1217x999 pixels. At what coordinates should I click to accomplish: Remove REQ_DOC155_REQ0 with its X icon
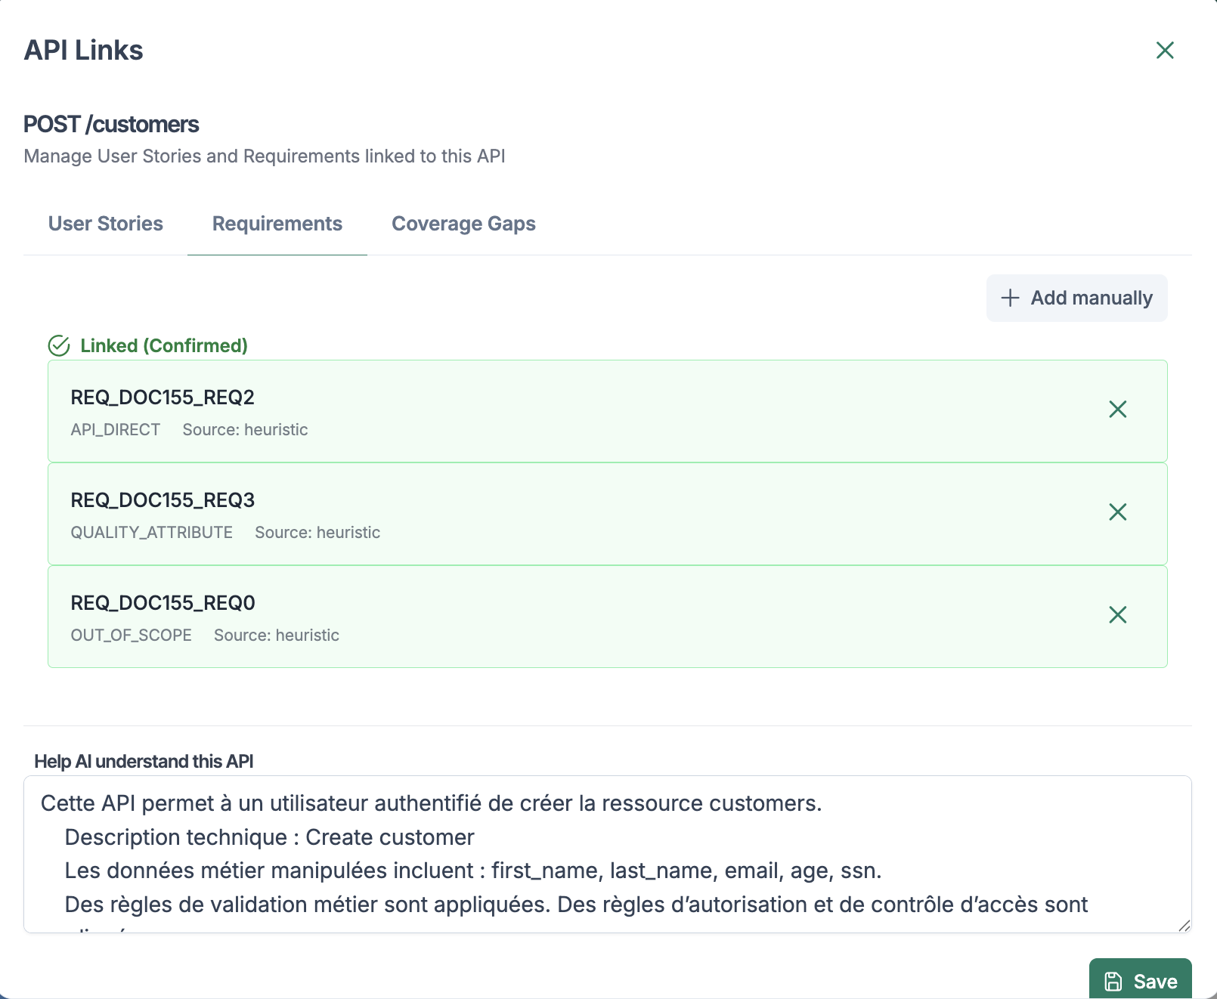tap(1117, 615)
